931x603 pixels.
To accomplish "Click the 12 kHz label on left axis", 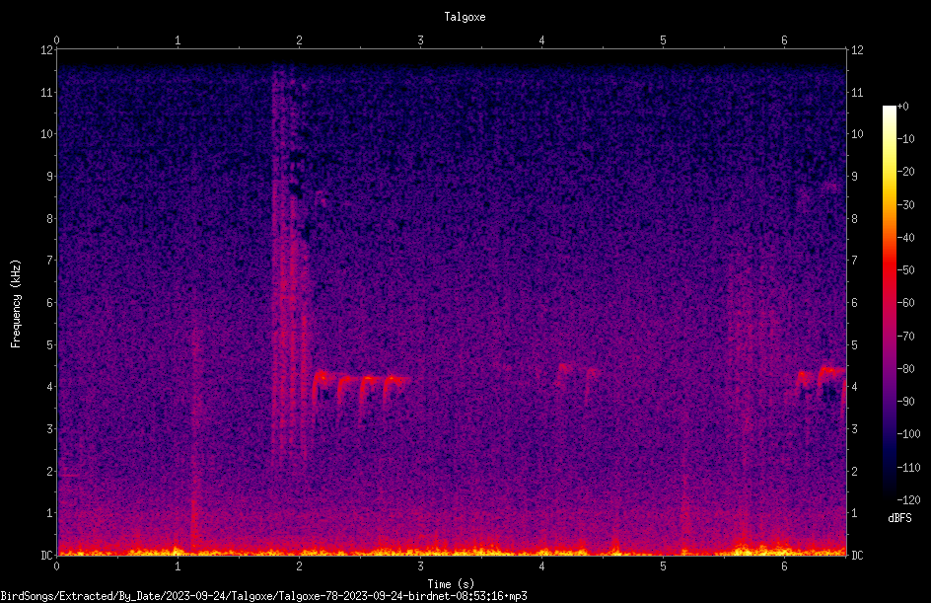I will pos(47,50).
